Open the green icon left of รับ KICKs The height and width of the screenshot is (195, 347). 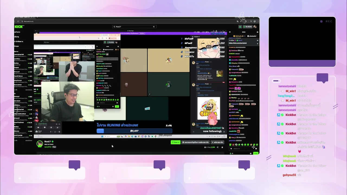(x=240, y=27)
